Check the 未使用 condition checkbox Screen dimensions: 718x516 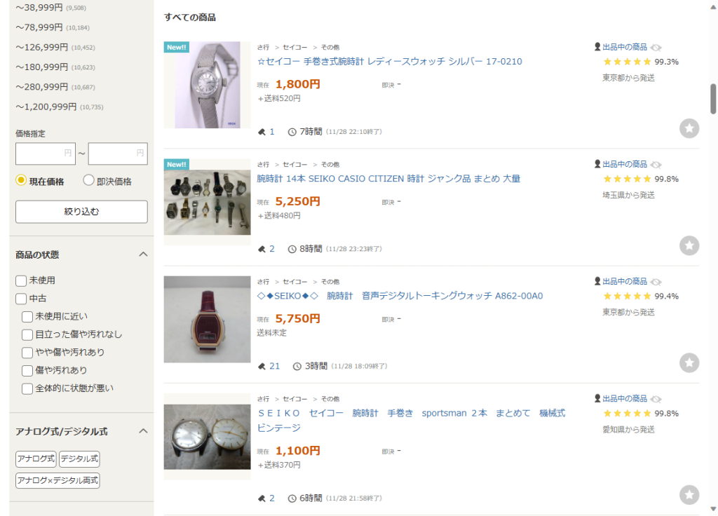pyautogui.click(x=21, y=280)
